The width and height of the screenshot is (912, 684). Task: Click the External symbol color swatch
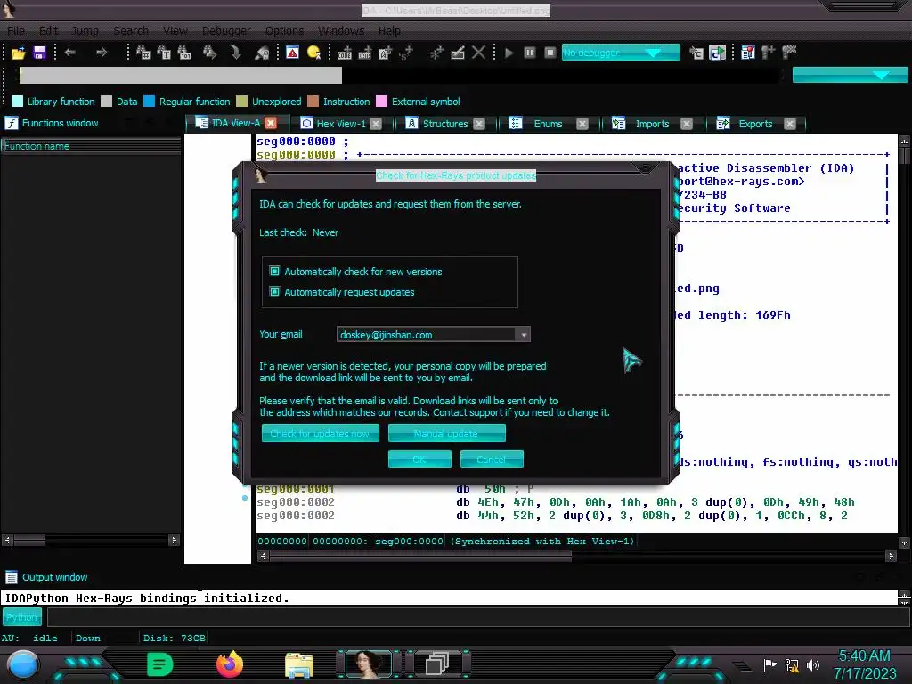click(381, 102)
